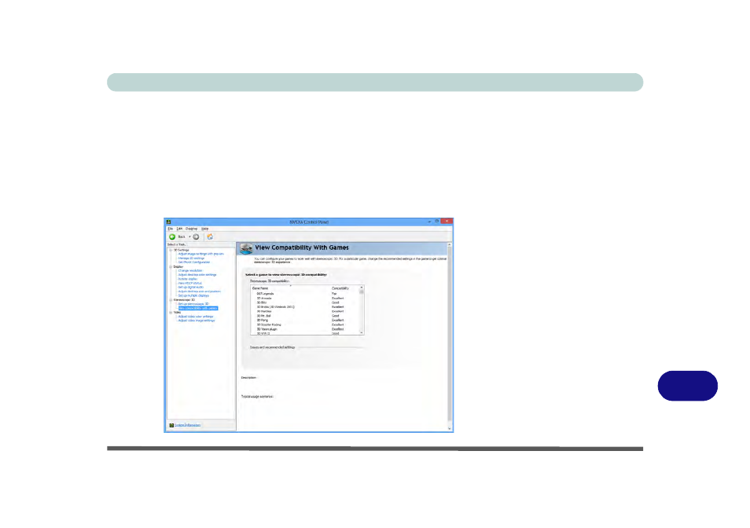Collapse the Video tree node
The width and height of the screenshot is (750, 528).
click(x=171, y=313)
